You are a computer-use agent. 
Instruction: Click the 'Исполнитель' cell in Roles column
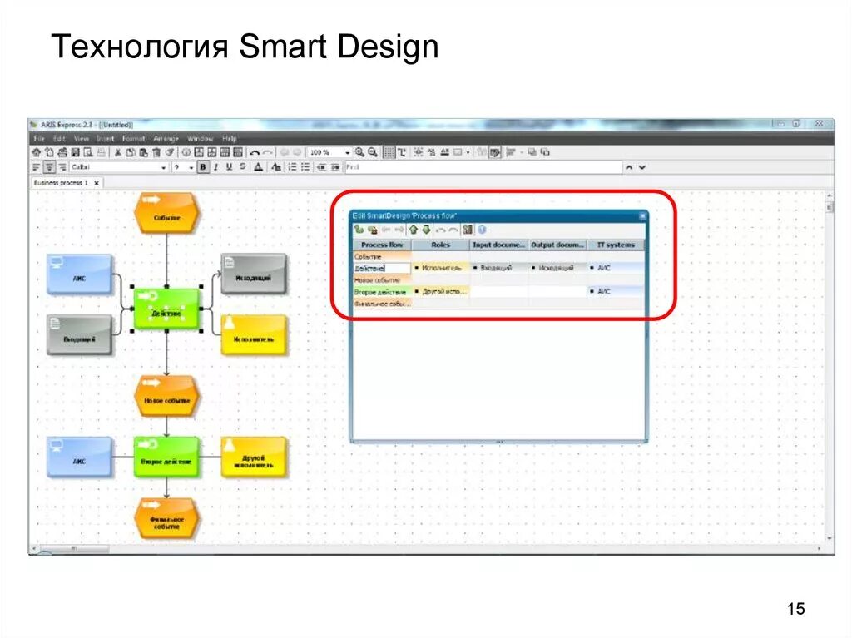coord(441,268)
